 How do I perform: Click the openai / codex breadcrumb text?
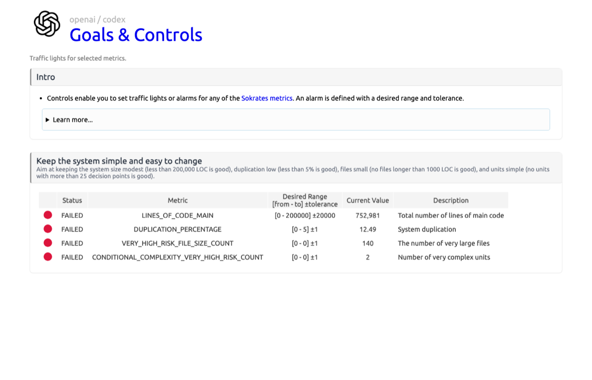pos(97,19)
